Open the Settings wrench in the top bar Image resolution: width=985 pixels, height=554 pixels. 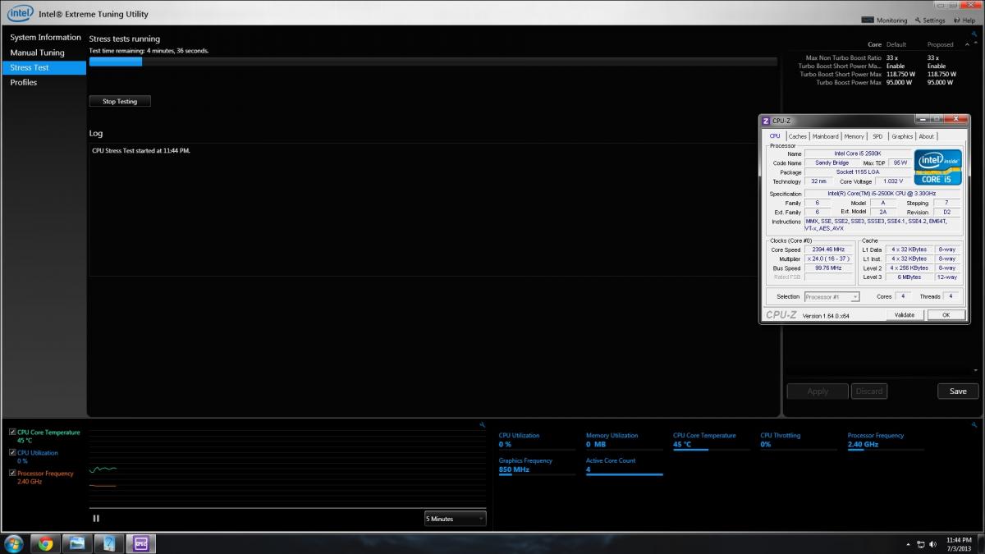930,21
